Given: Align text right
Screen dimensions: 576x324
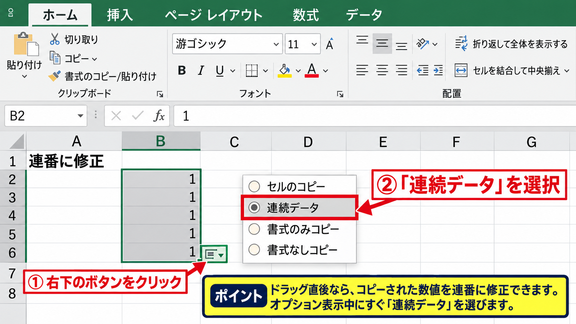Looking at the screenshot, I should click(x=401, y=70).
